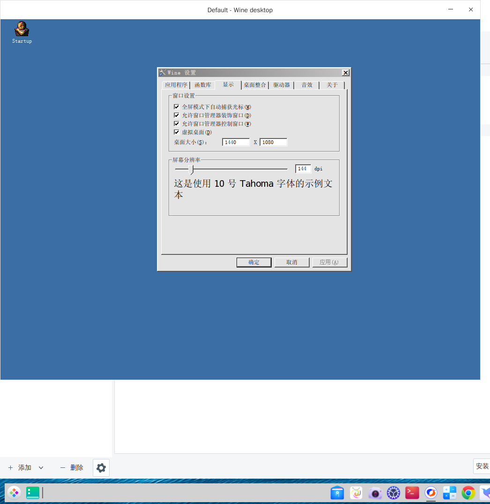Viewport: 490px width, 504px height.
Task: Click the Wine 设置 title bar wrench icon
Action: 163,73
